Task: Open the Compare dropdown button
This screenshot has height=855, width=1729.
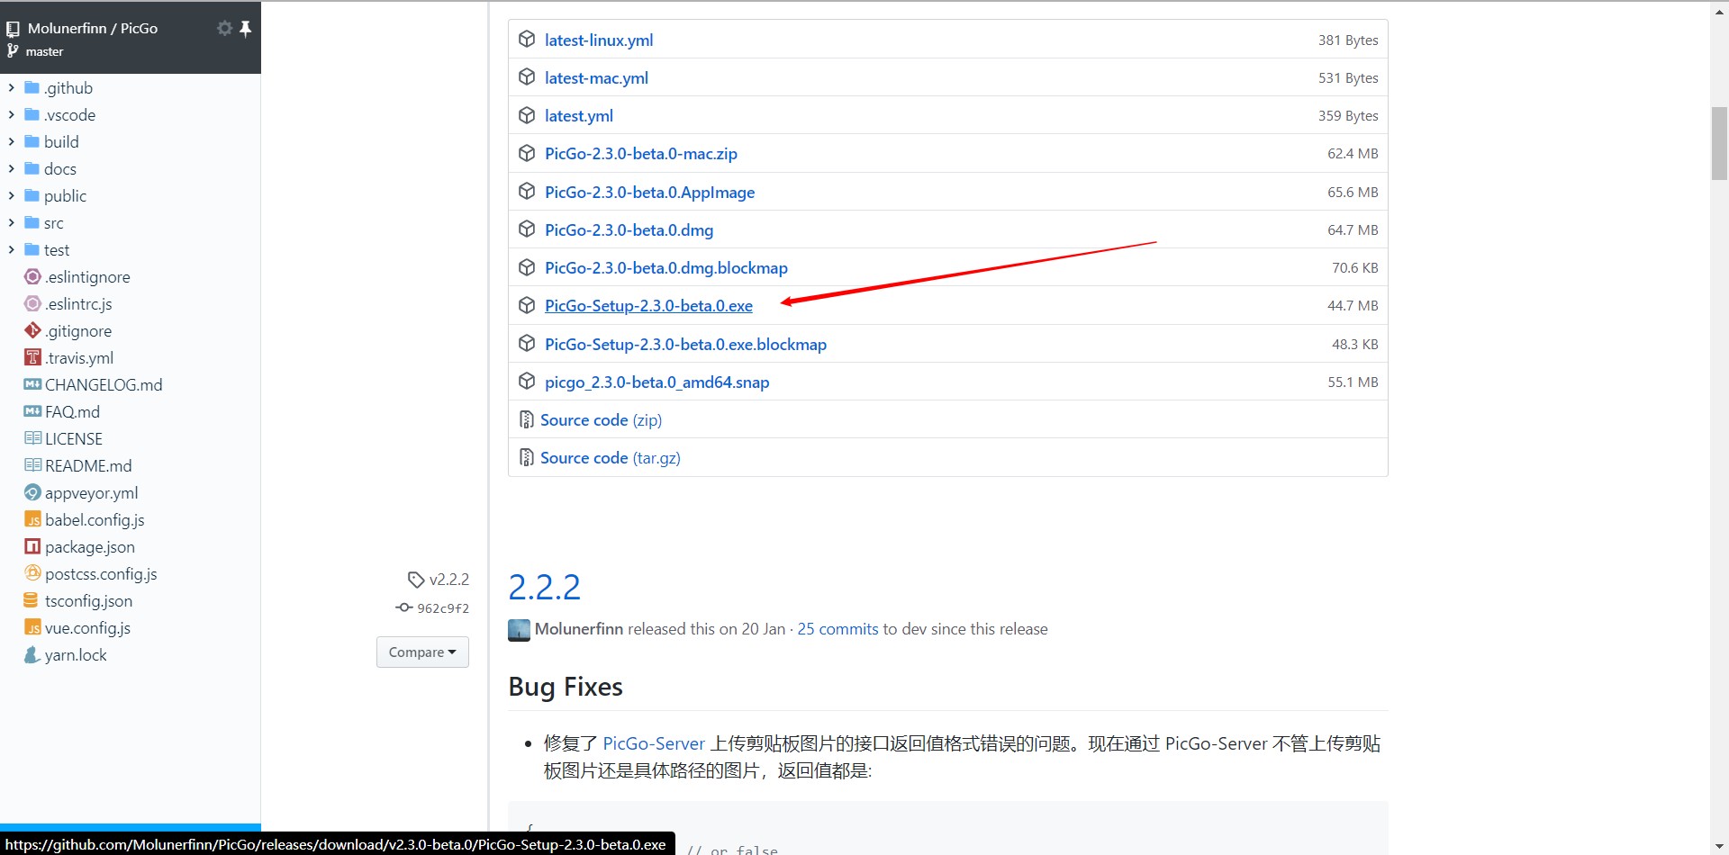Action: click(422, 652)
